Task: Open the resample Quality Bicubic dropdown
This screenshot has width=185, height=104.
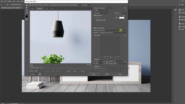Action: 120,64
